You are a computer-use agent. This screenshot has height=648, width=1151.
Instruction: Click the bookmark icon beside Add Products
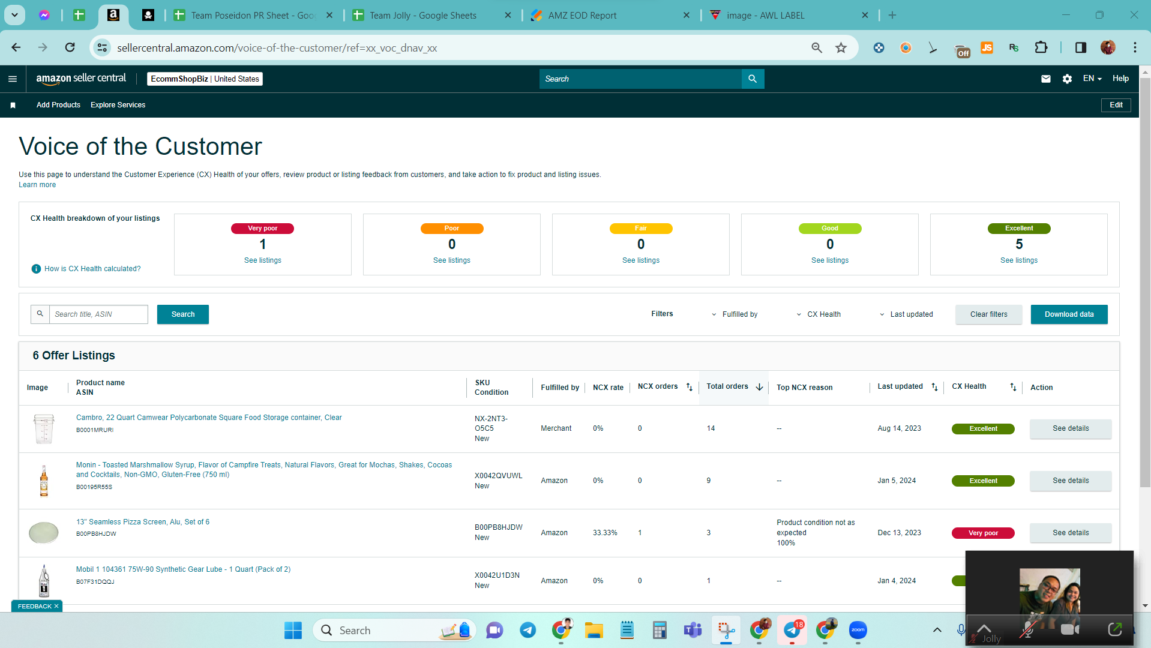point(13,105)
